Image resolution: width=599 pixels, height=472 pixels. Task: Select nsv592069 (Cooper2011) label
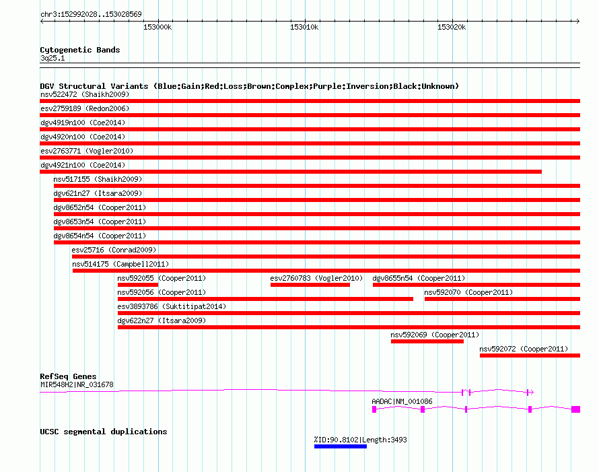tap(435, 335)
